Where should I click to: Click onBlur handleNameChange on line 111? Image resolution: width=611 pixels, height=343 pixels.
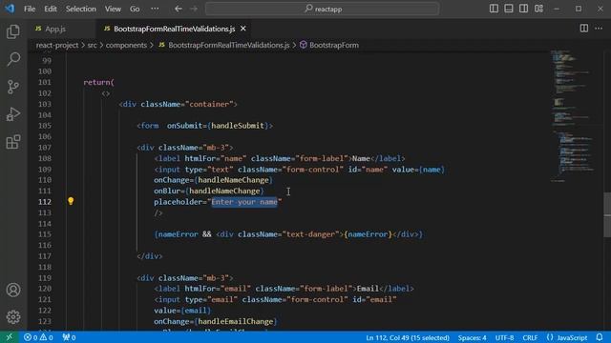[x=209, y=191]
